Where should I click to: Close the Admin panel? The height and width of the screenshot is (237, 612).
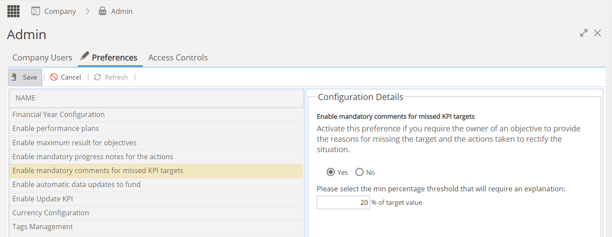tap(597, 33)
